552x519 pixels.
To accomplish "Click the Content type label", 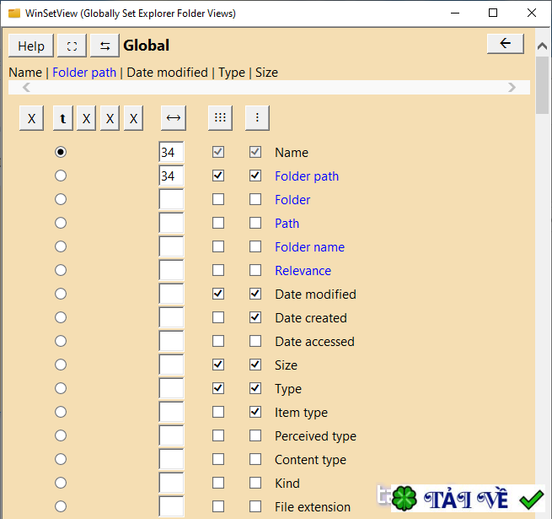I will click(x=310, y=460).
